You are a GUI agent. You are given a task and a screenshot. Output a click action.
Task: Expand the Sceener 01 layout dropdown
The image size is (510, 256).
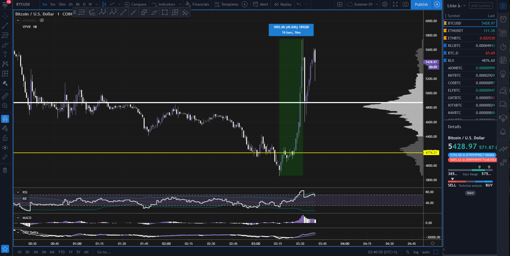pyautogui.click(x=377, y=4)
